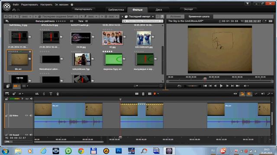Screen dimensions: 277x155
Task: Select the Временная шкала player tab
Action: [x=199, y=16]
